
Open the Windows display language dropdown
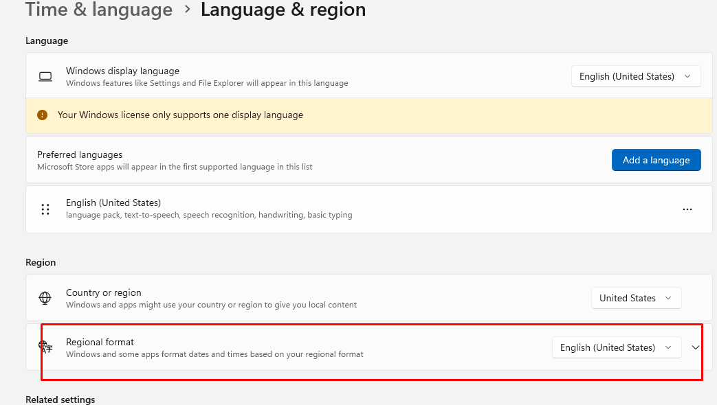[x=636, y=76]
